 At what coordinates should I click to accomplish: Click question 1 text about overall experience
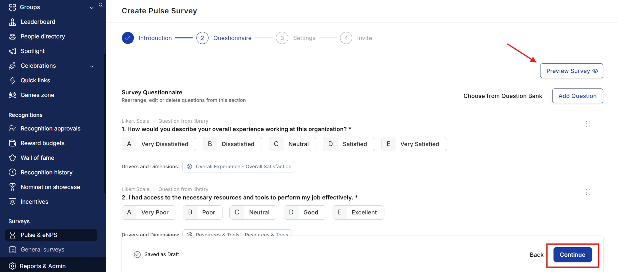click(236, 129)
